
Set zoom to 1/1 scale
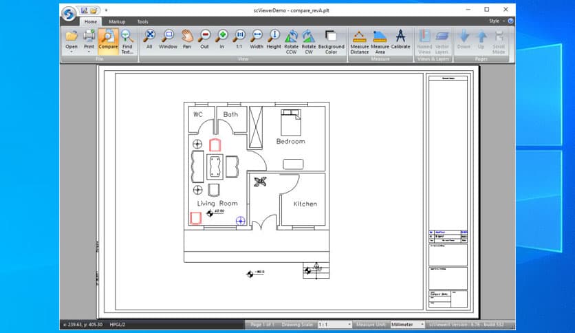[x=239, y=39]
